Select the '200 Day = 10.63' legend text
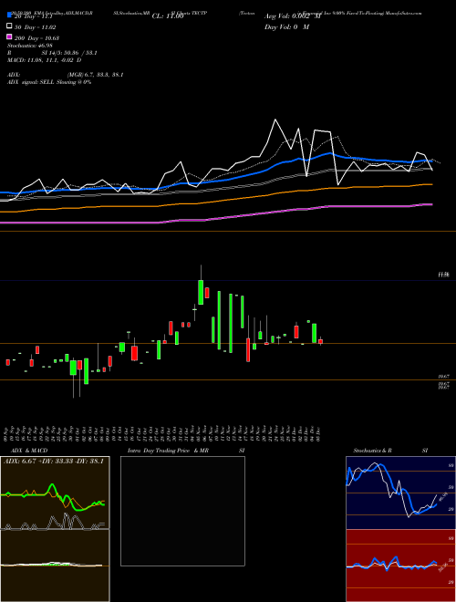456x602 pixels. coord(36,38)
